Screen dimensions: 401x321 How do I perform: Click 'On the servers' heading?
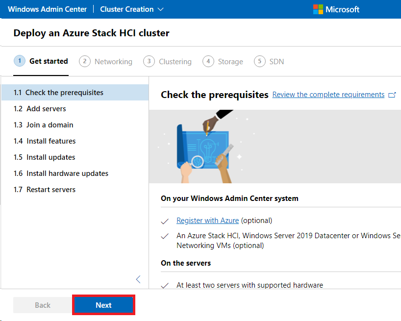[186, 263]
